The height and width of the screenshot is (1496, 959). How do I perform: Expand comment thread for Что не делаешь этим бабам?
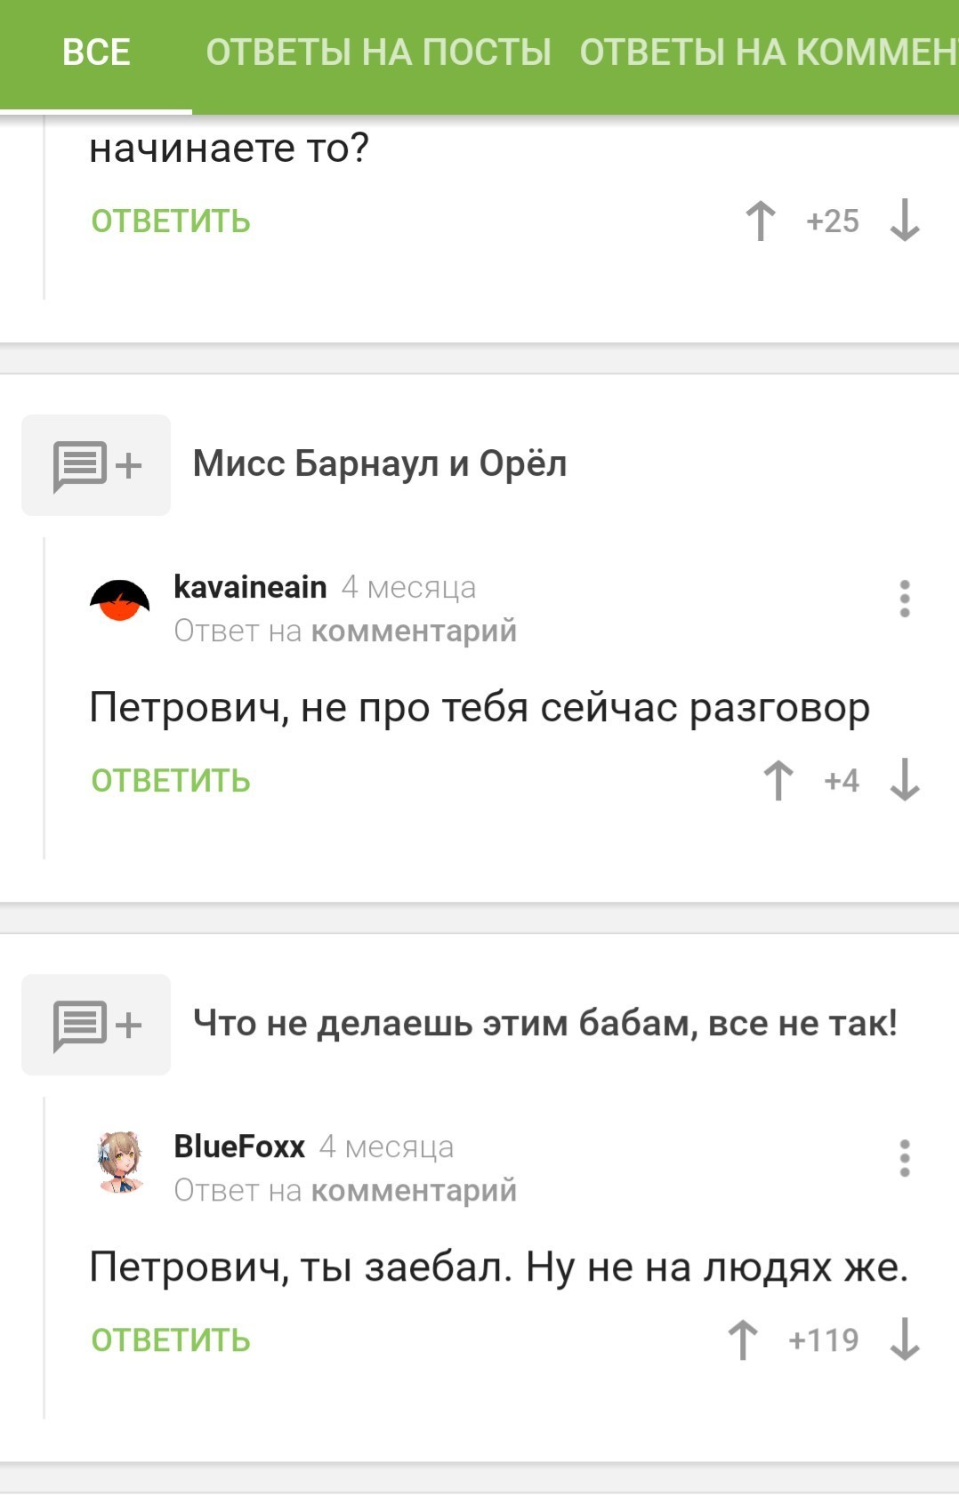point(96,1025)
